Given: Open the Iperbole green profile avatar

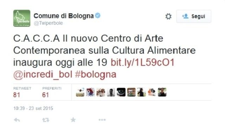Looking at the screenshot, I should [22, 18].
